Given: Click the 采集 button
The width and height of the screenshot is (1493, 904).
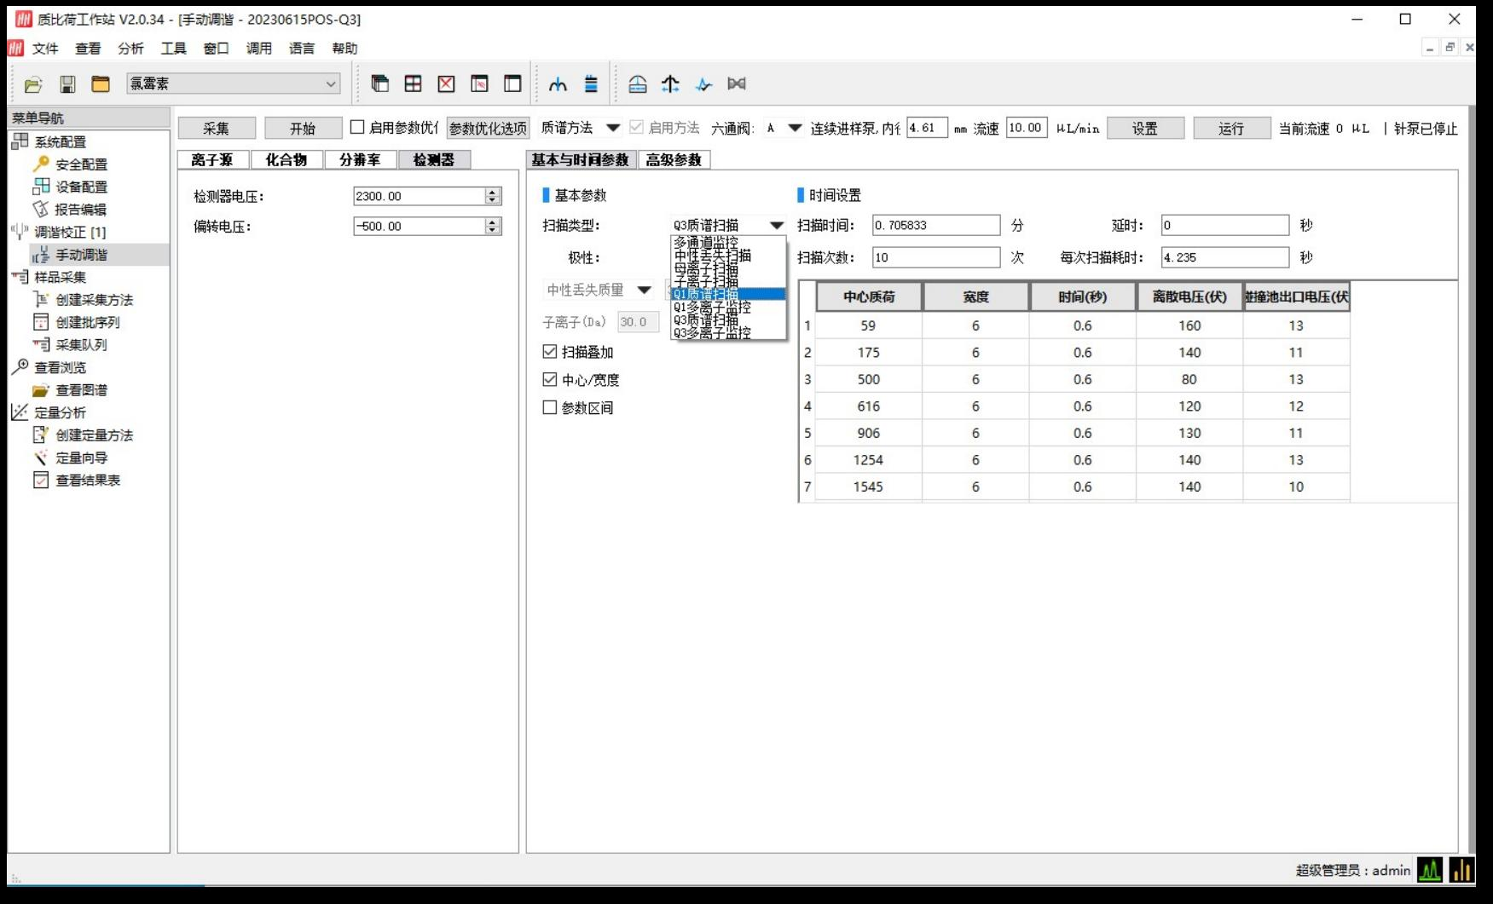Looking at the screenshot, I should 217,129.
